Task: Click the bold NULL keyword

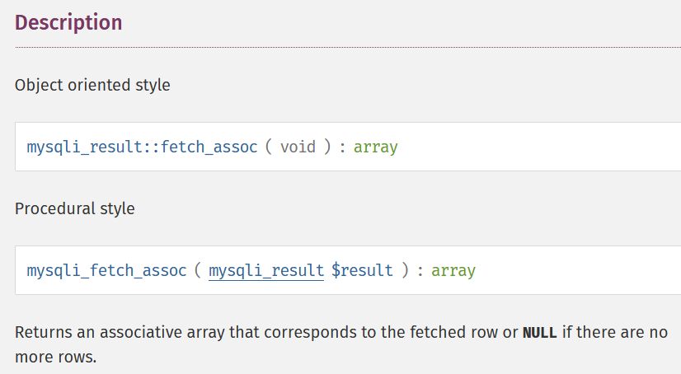Action: [x=540, y=334]
